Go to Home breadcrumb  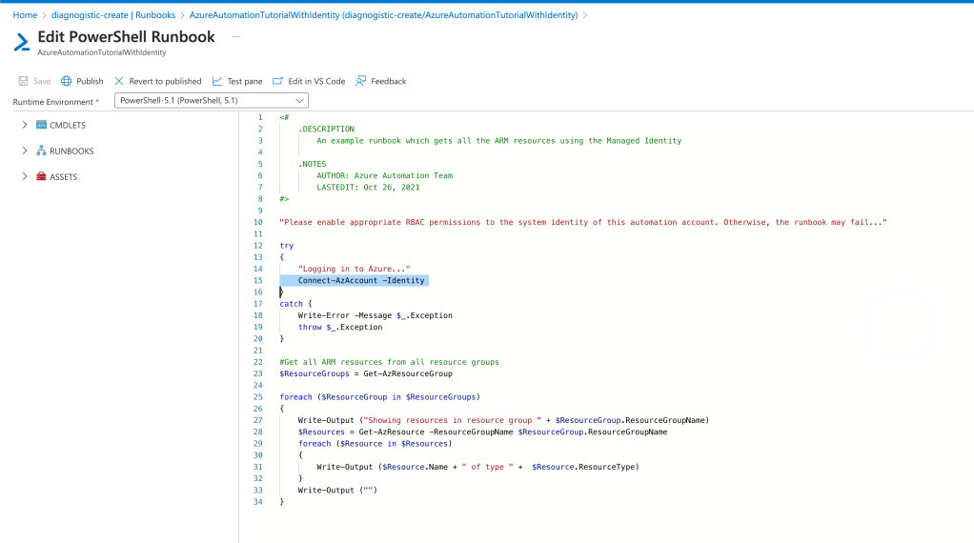pyautogui.click(x=25, y=15)
